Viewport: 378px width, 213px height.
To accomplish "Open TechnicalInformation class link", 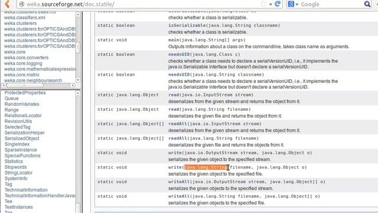I will (x=26, y=190).
